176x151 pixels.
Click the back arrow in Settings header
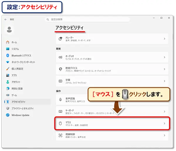click(6, 20)
